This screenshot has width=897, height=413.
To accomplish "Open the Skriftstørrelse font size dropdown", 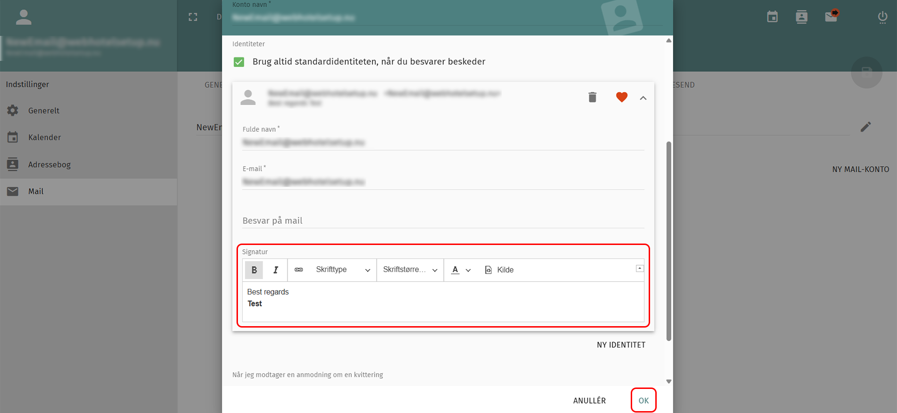I will [410, 270].
